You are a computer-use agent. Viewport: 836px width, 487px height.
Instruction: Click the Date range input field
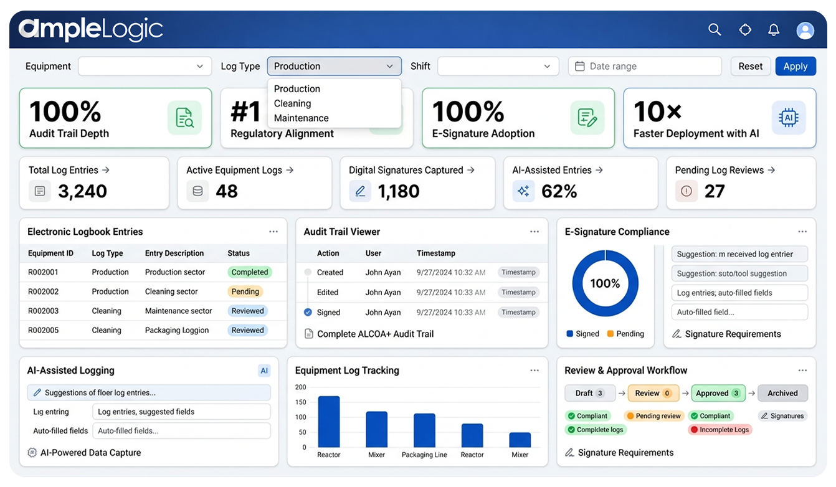coord(644,66)
